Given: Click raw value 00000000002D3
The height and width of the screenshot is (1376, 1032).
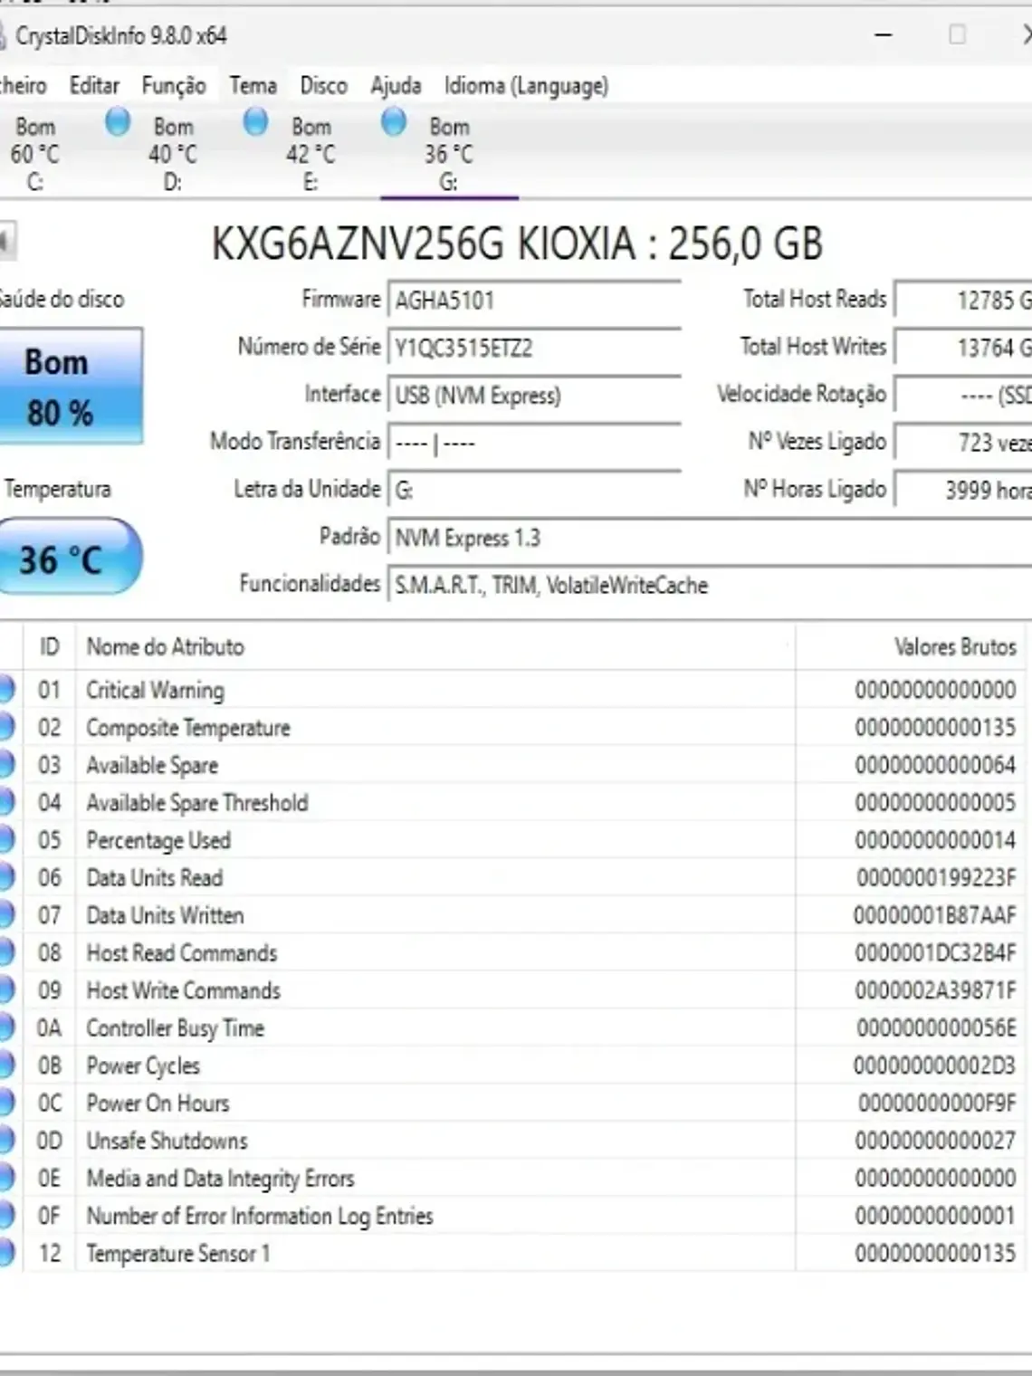Looking at the screenshot, I should (935, 1065).
